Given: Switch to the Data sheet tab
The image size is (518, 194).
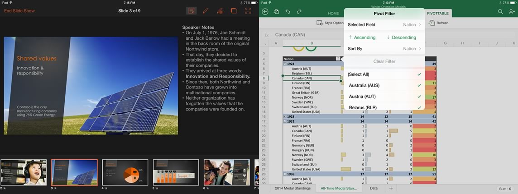Looking at the screenshot, I should coord(374,189).
